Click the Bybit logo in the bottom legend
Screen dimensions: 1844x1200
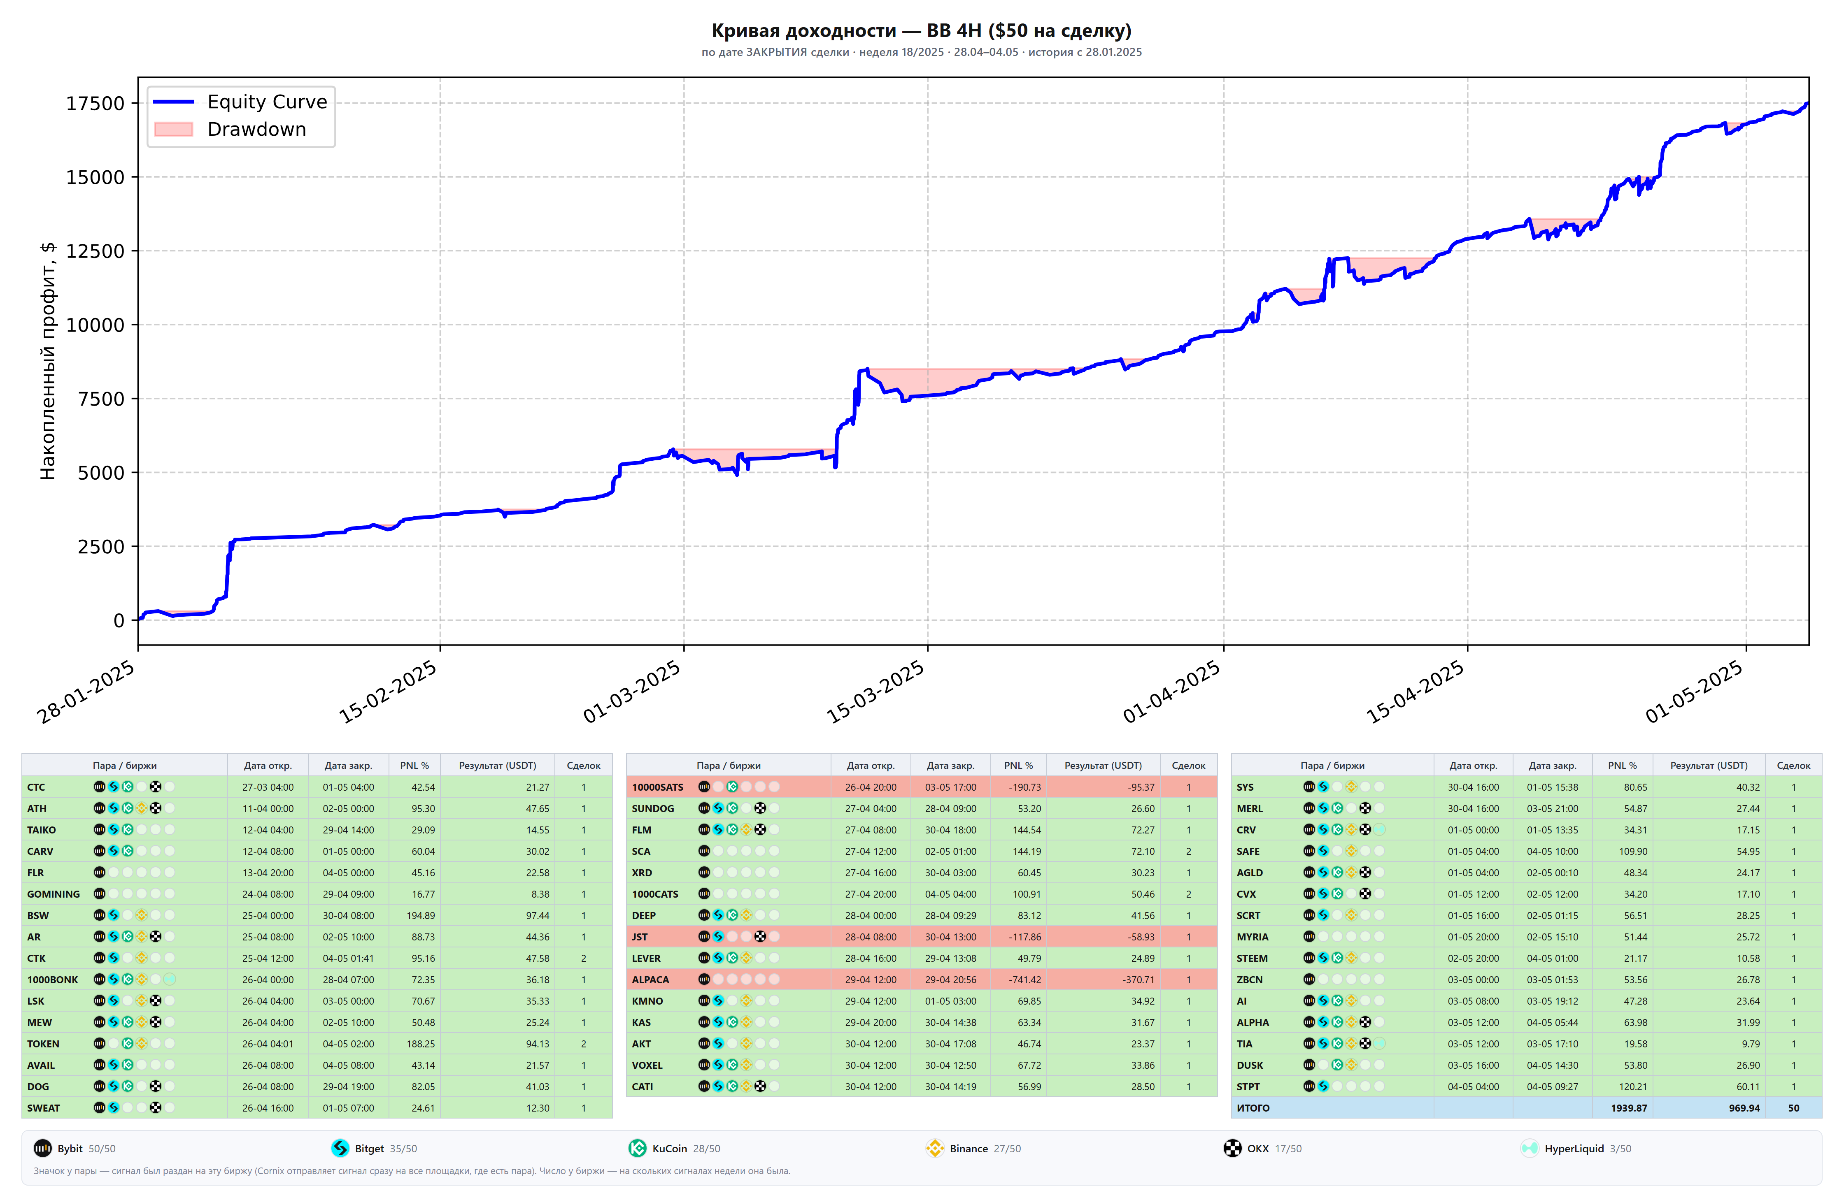(43, 1148)
